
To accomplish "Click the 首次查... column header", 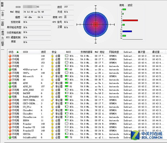I will click(144, 52).
